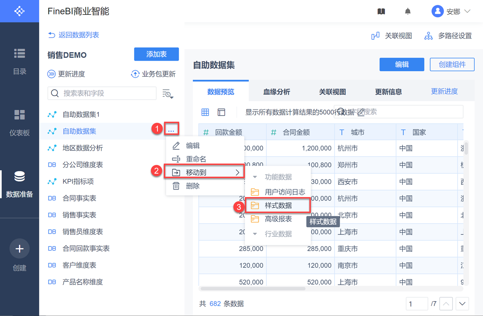This screenshot has width=483, height=316.
Task: Expand the 安娜 account dropdown arrow
Action: [x=467, y=11]
